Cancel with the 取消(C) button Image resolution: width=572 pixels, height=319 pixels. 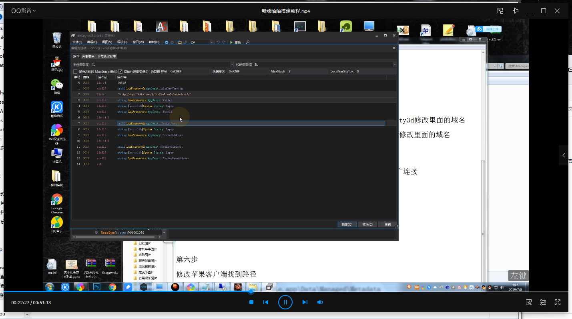click(367, 225)
